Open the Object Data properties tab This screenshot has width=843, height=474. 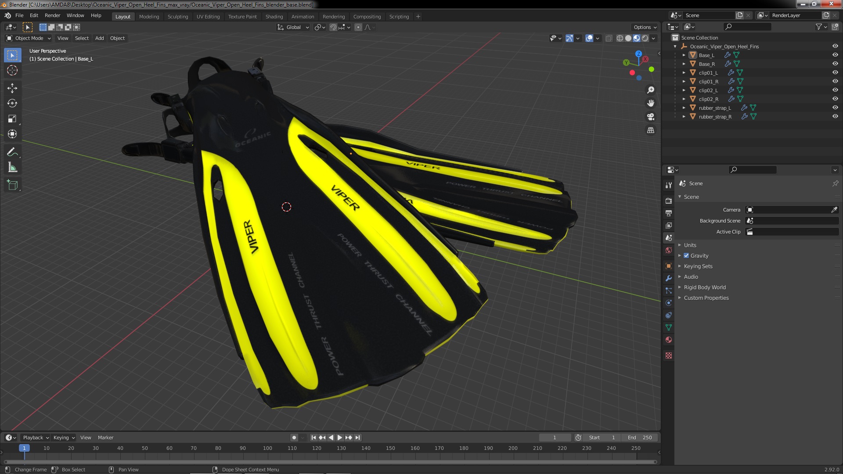[x=669, y=327]
